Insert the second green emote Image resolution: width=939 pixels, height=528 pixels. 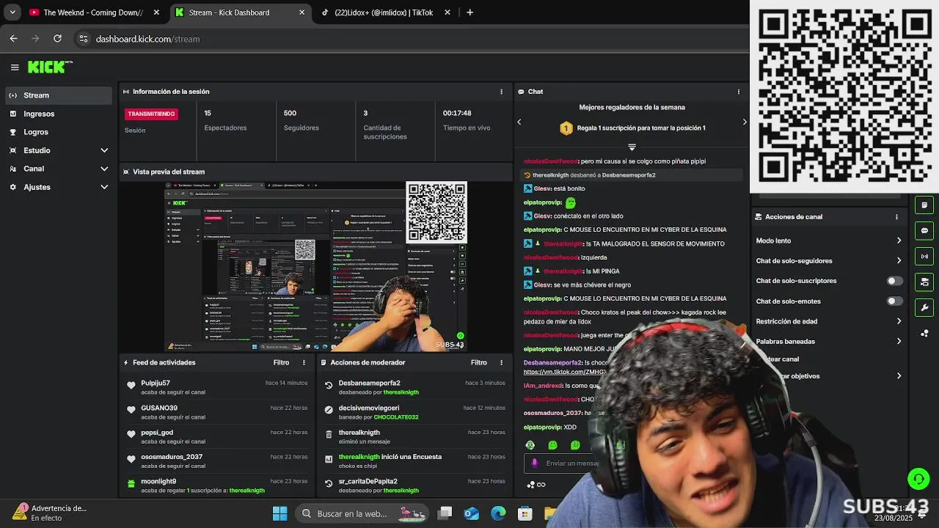pyautogui.click(x=553, y=445)
